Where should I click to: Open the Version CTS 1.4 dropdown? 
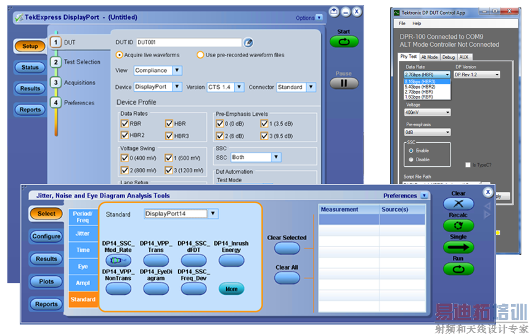[239, 87]
